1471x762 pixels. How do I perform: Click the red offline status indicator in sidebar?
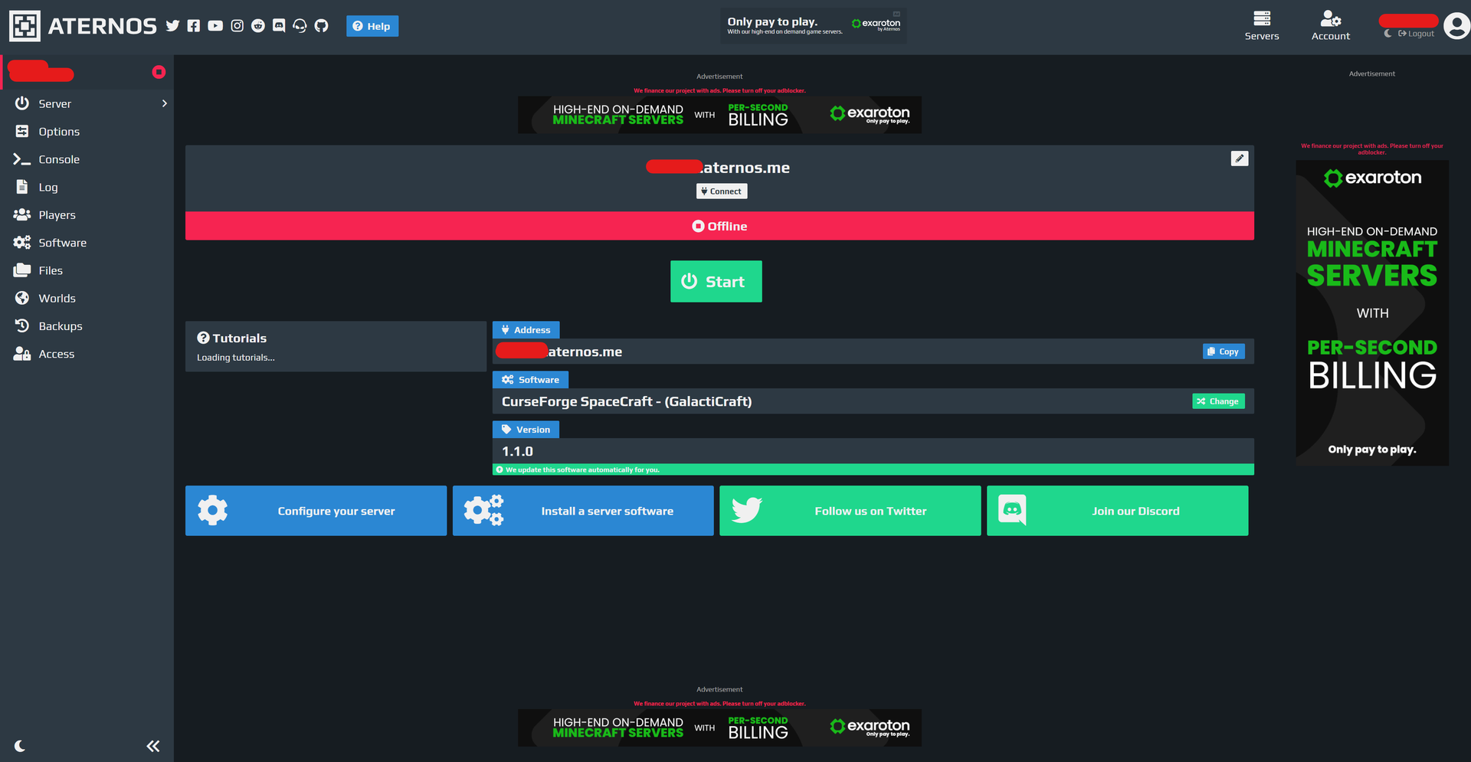click(x=159, y=72)
